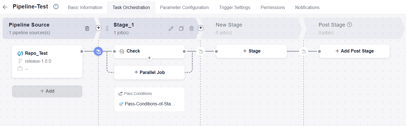Copy Stage_1 using the duplicate icon
The image size is (406, 126).
181,29
